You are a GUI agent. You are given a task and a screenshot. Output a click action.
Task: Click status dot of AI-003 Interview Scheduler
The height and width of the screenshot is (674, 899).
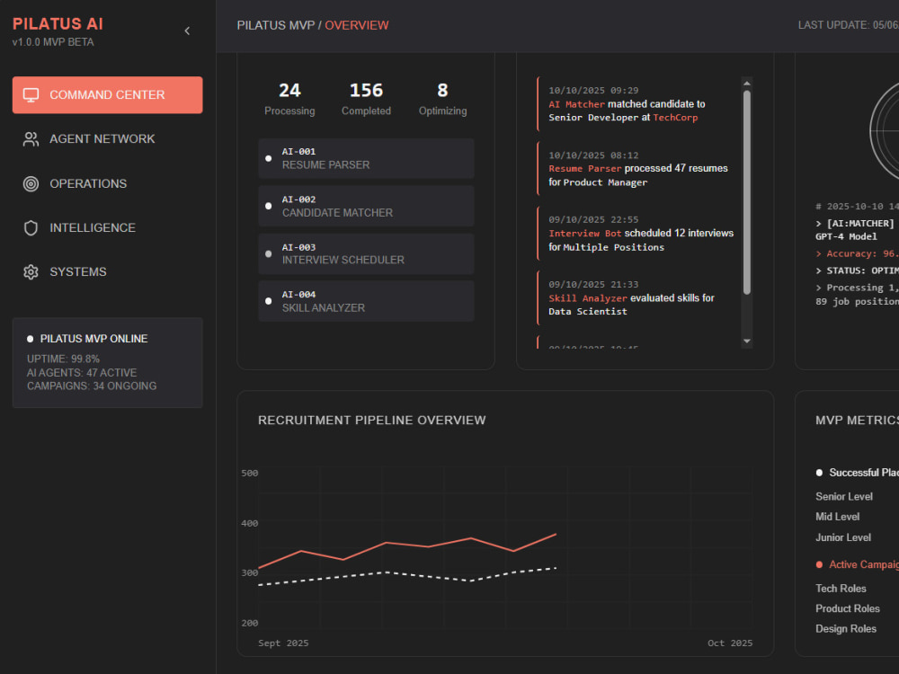pos(268,254)
